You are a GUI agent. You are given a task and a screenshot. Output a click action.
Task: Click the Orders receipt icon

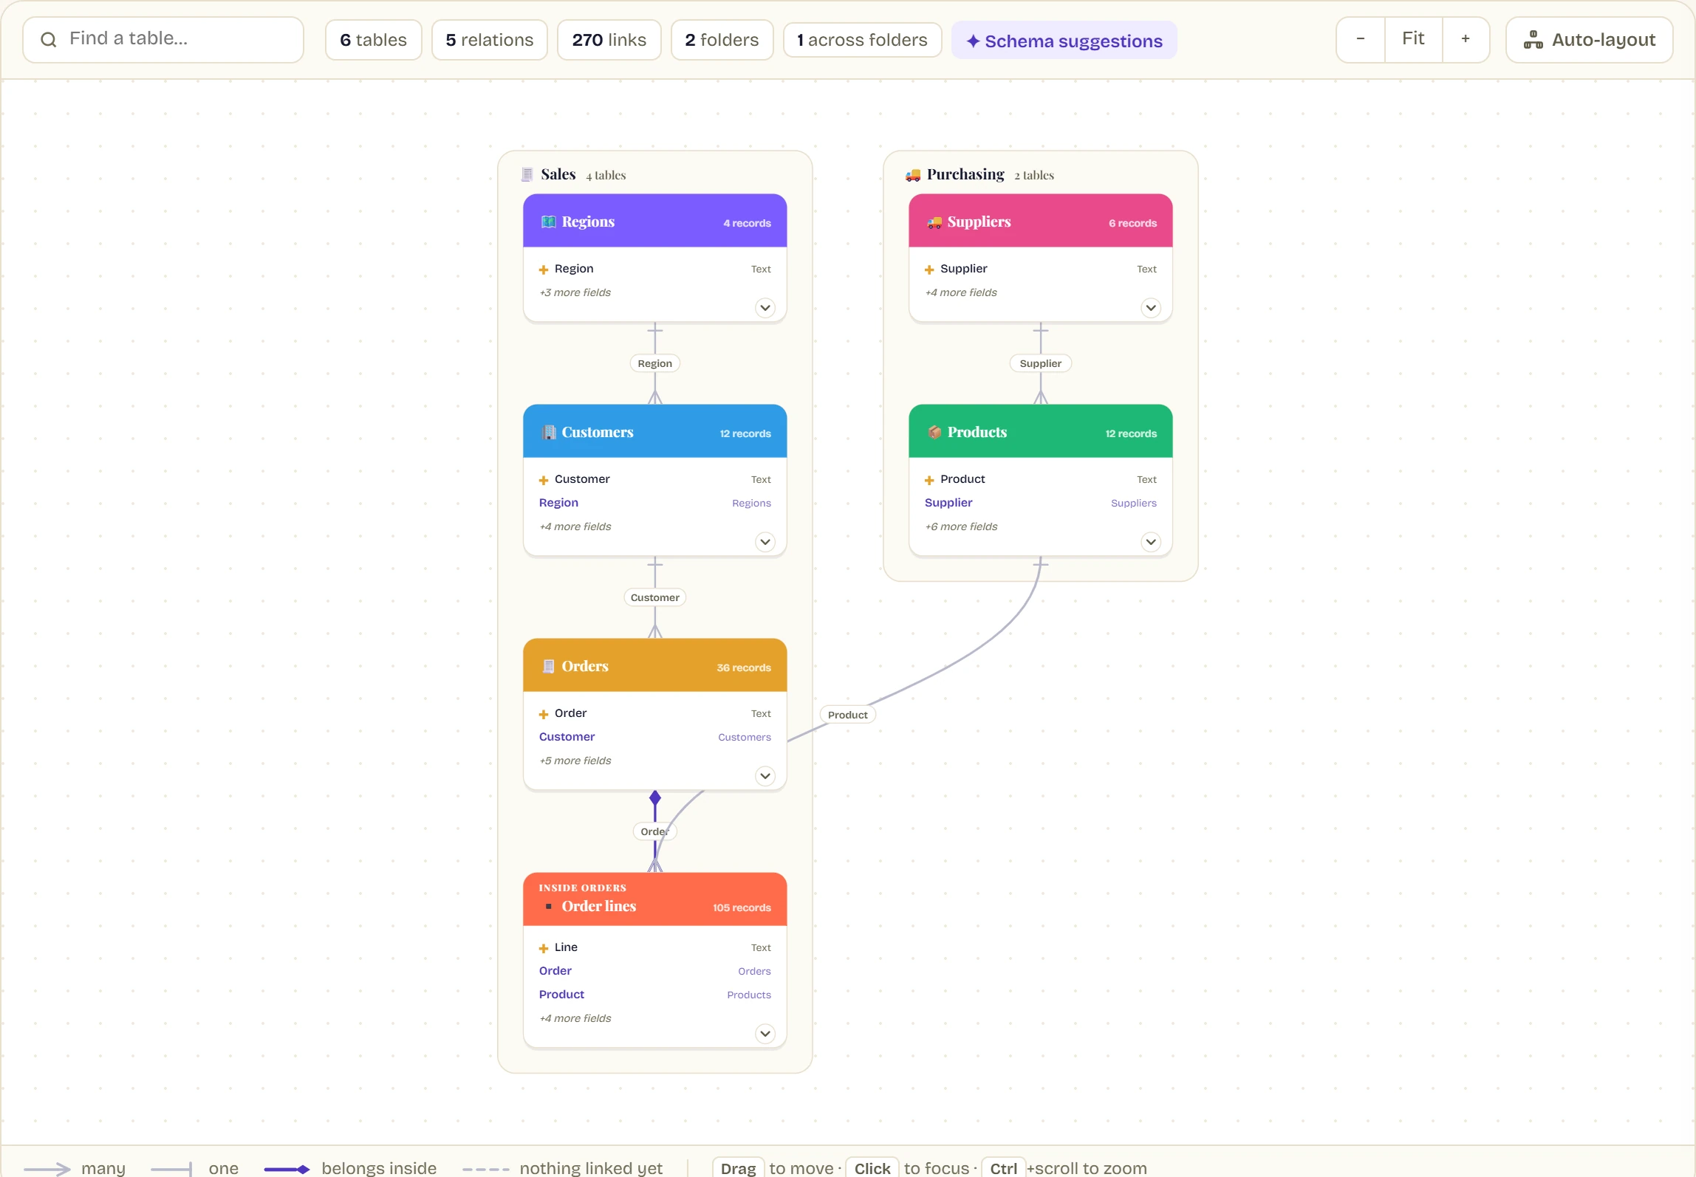[x=548, y=667]
